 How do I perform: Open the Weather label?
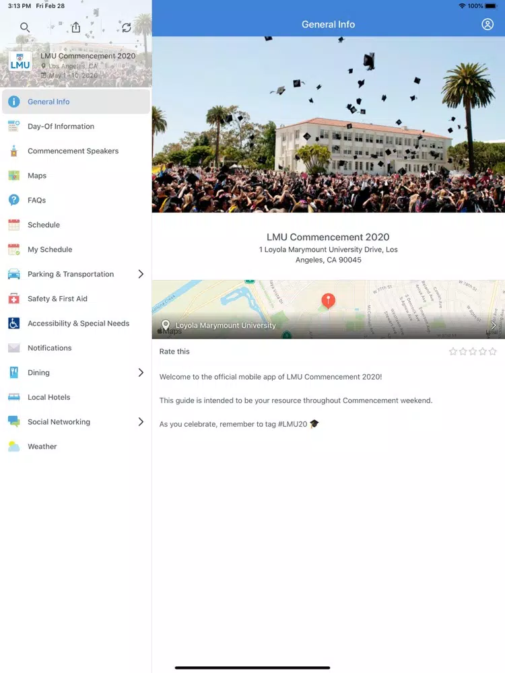[42, 446]
